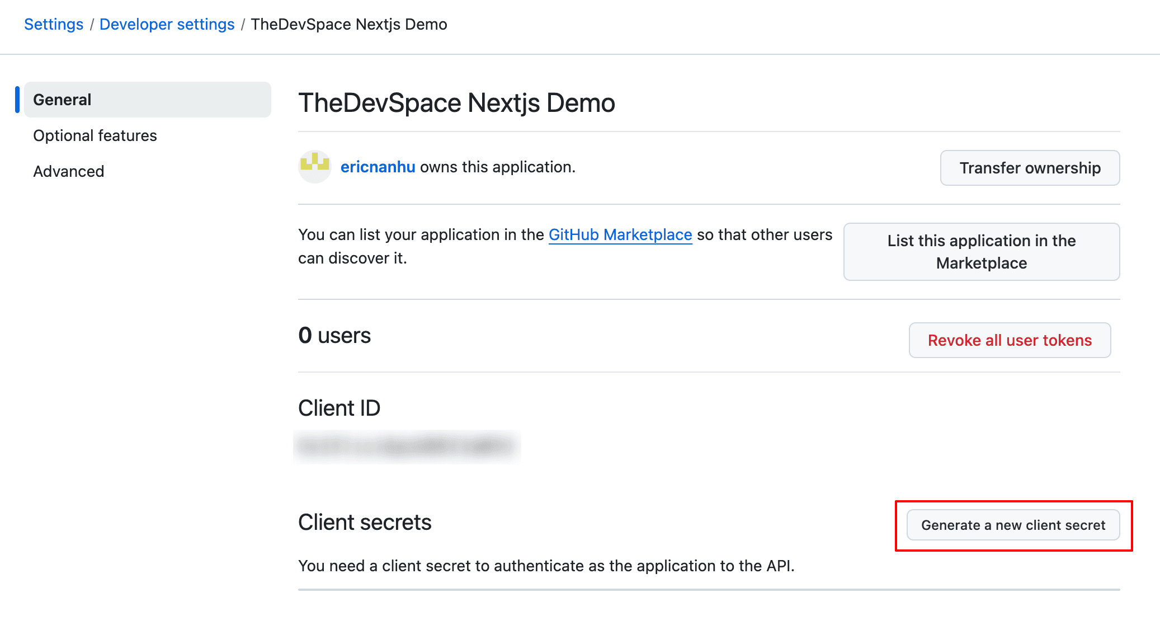Viewport: 1160px width, 630px height.
Task: Click TheDevSpace Nextjs Demo breadcrumb text
Action: click(348, 24)
